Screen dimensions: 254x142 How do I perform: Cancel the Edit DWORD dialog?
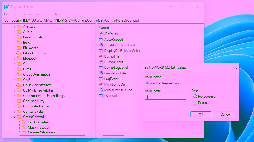pos(225,115)
